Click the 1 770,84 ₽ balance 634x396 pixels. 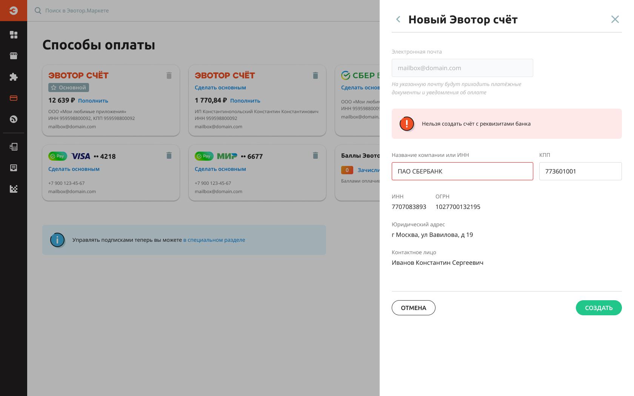(x=211, y=100)
